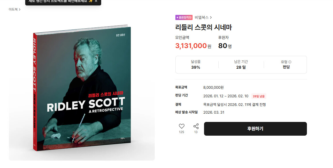The image size is (333, 168).
Task: Click the 80명 backer count
Action: [x=225, y=46]
